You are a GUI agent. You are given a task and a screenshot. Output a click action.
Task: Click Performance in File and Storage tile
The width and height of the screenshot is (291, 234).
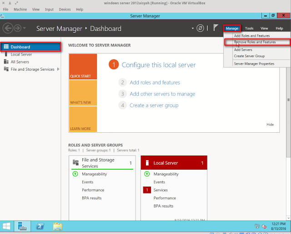tap(93, 190)
